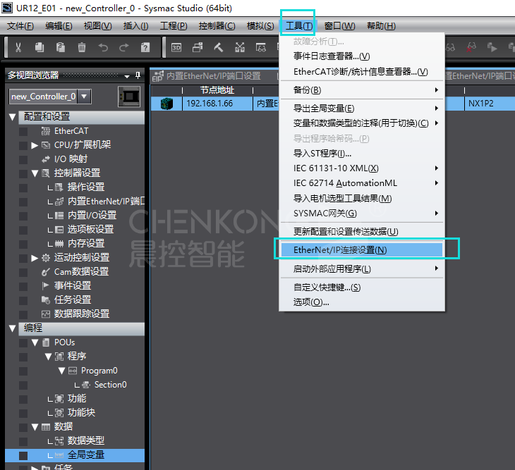515x470 pixels.
Task: Click the build hammer icon in toolbar
Action: [218, 48]
